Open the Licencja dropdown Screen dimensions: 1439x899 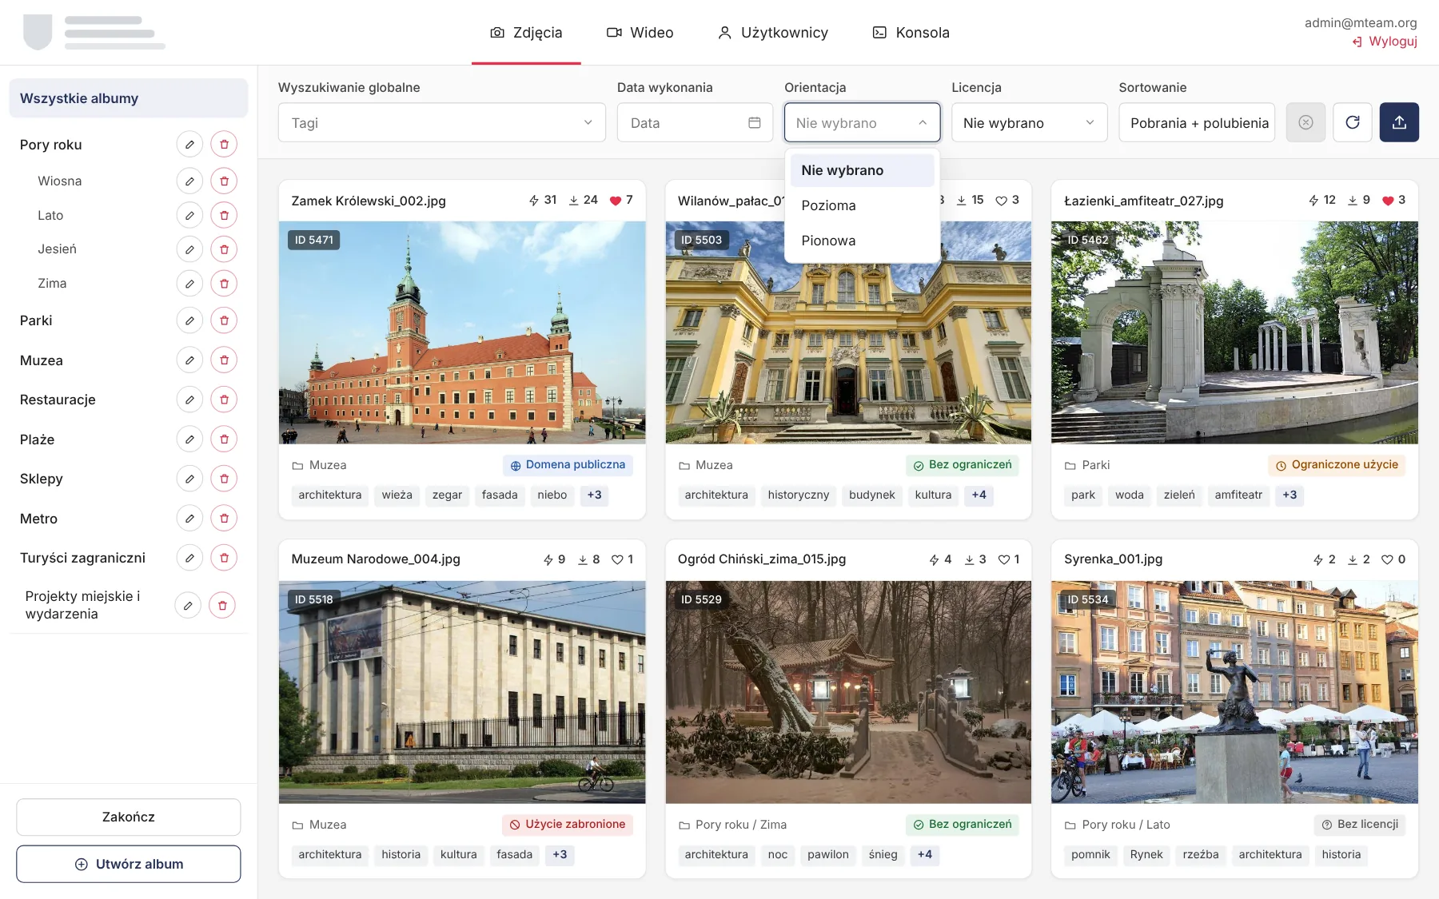[x=1030, y=122]
